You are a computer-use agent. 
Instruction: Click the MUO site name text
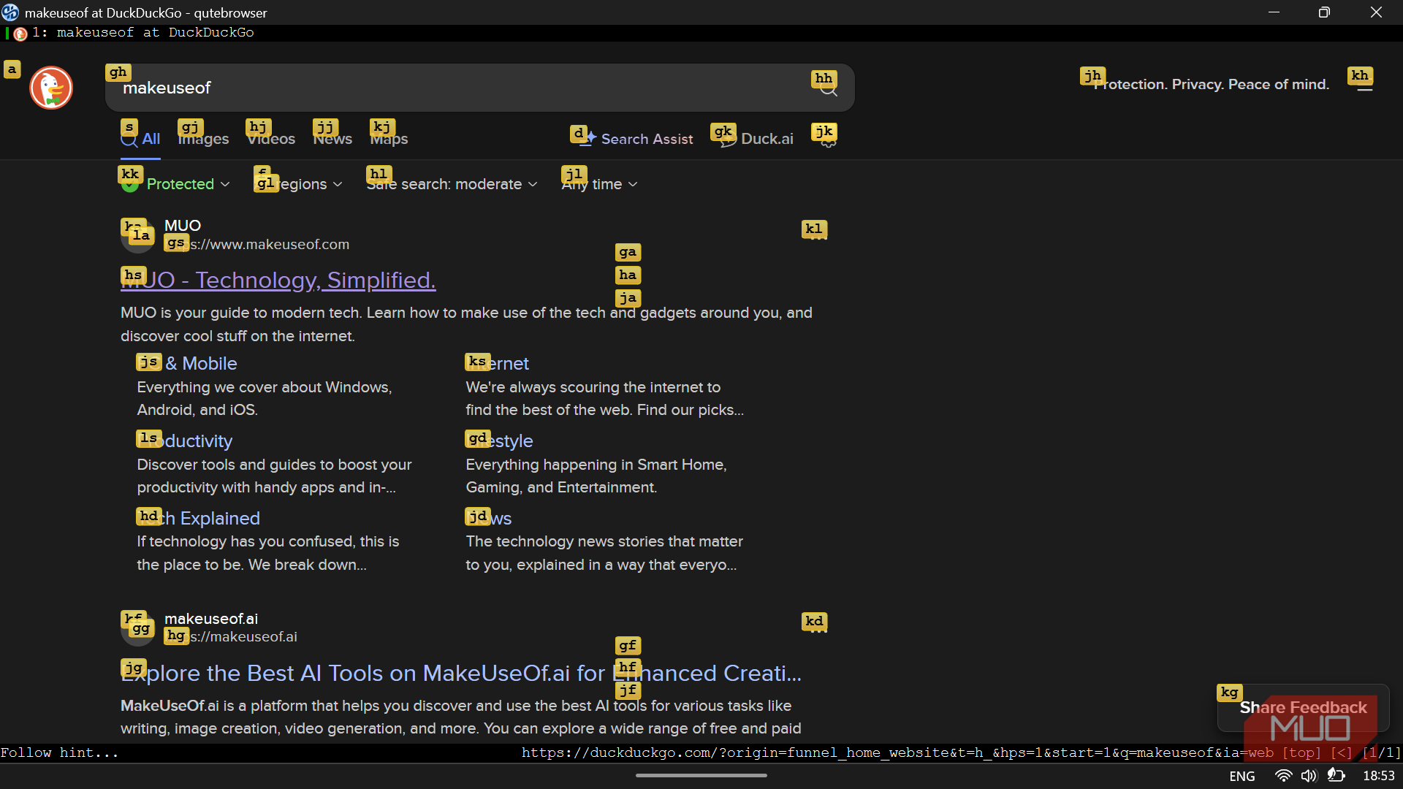click(183, 226)
